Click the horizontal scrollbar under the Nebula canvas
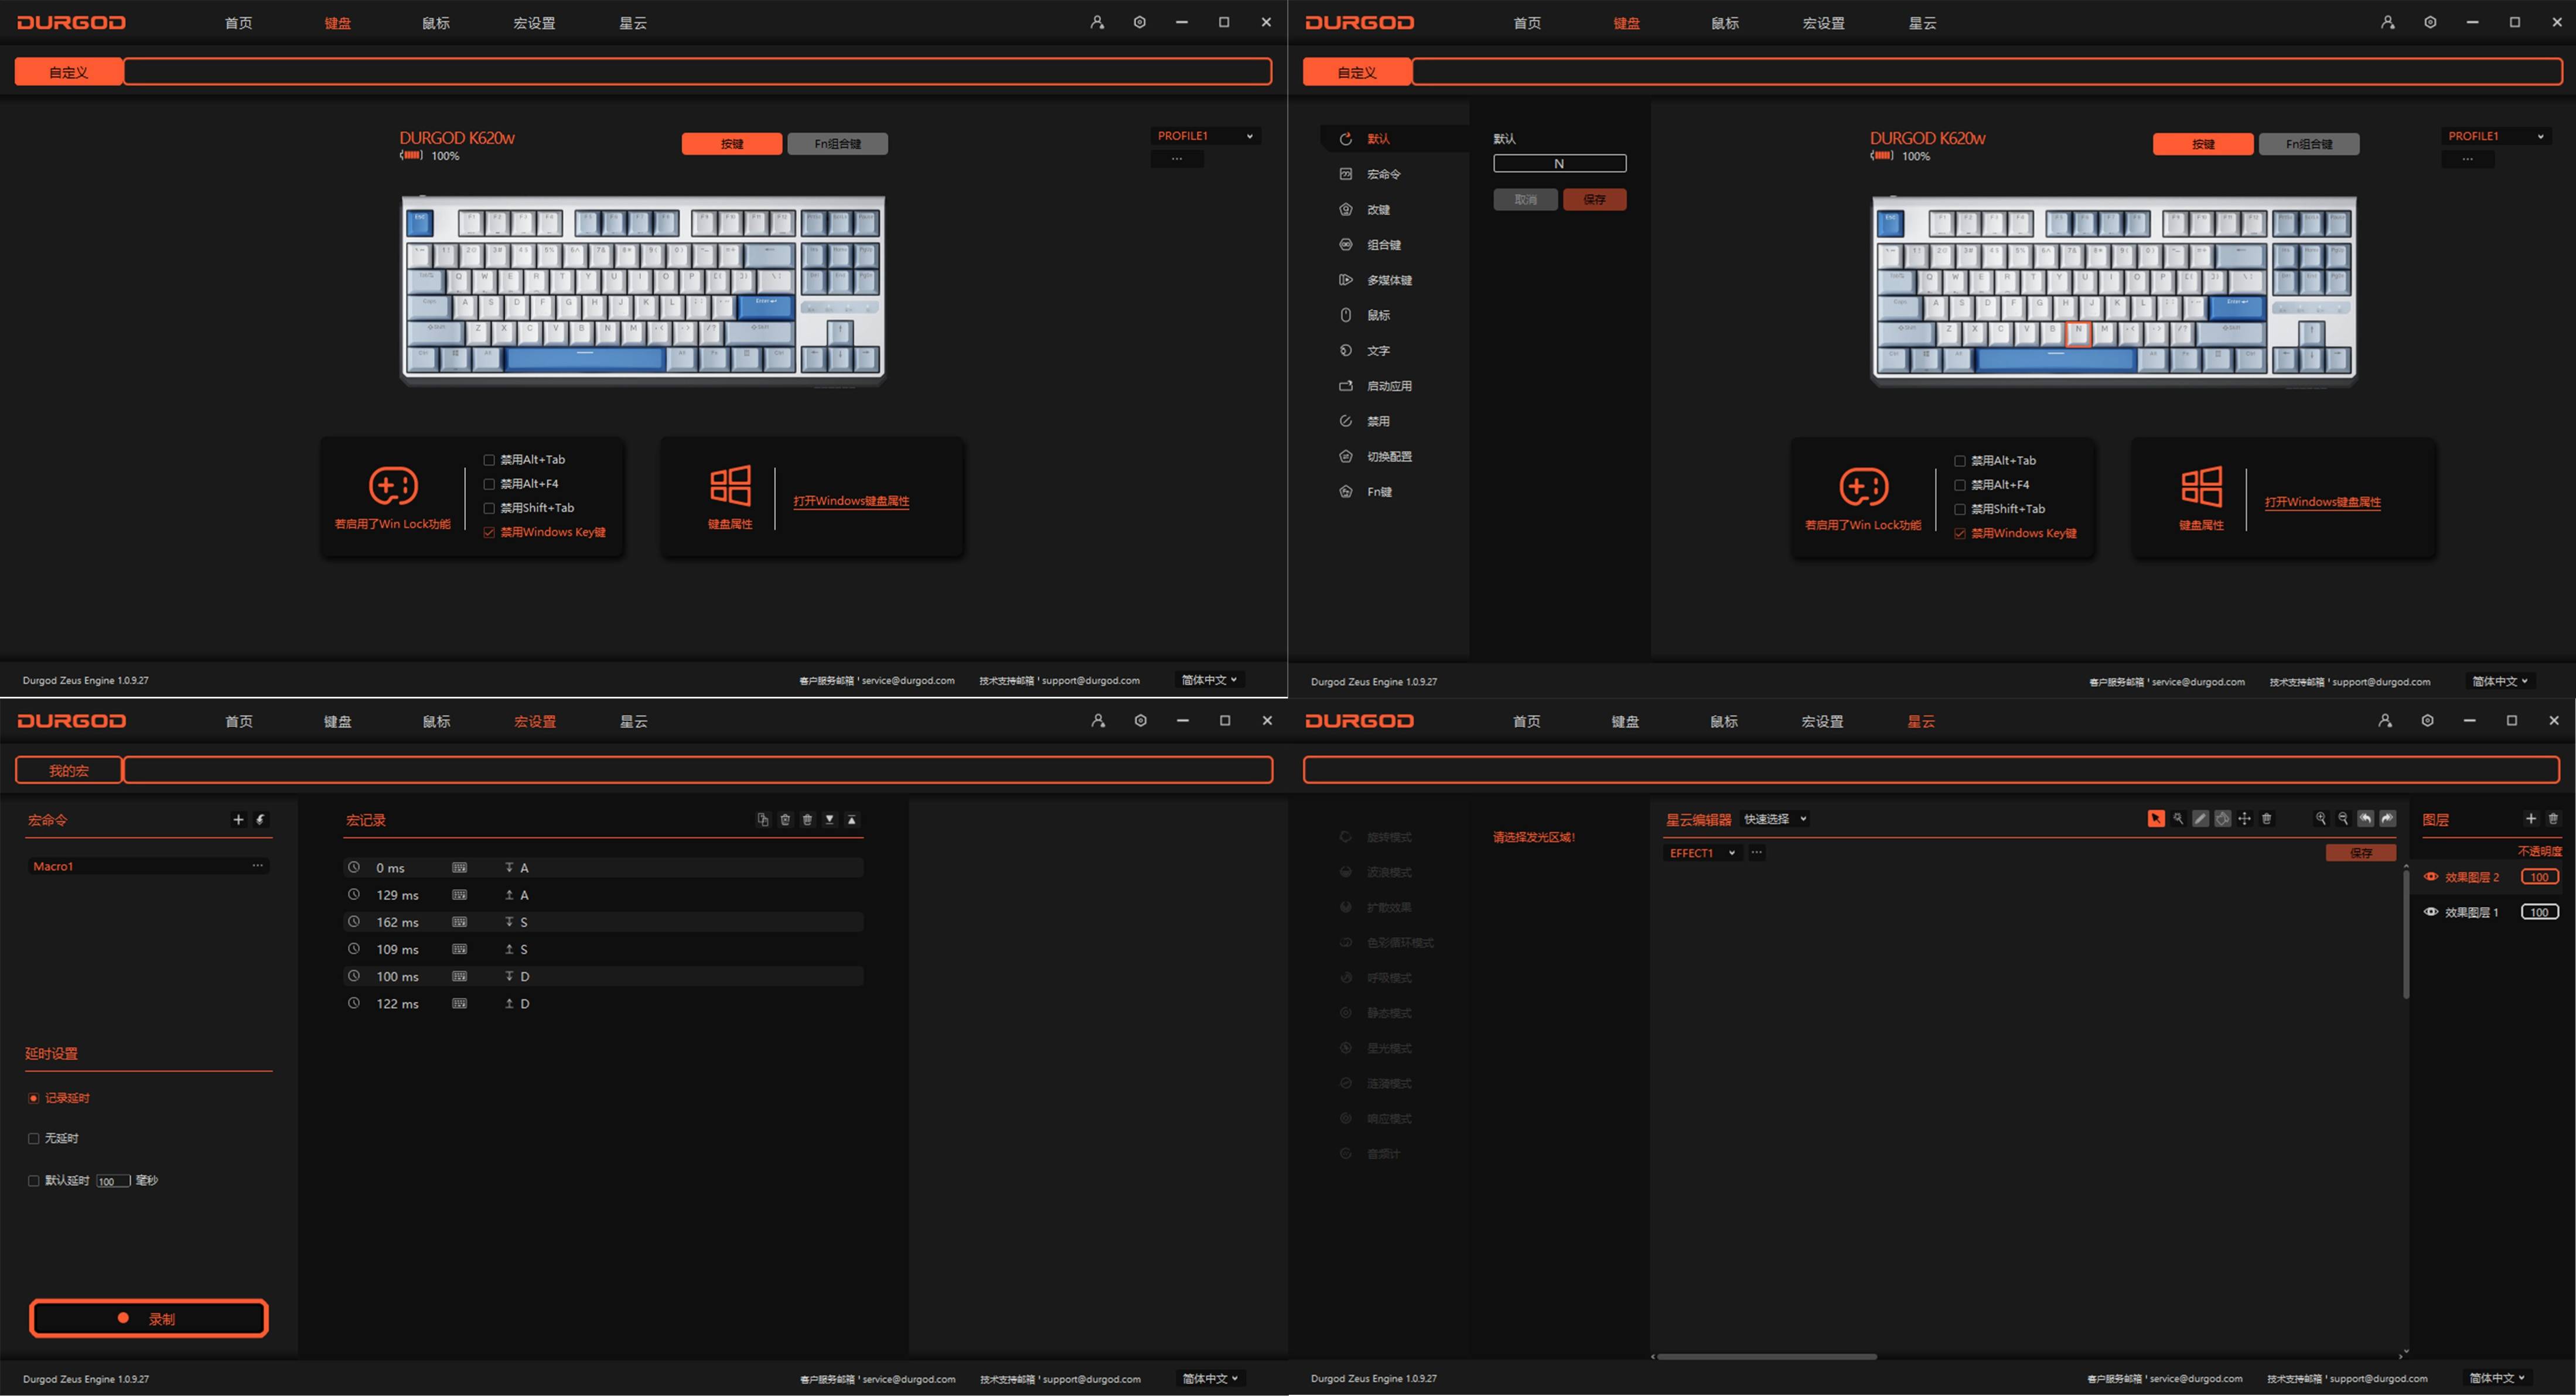 [x=1766, y=1356]
